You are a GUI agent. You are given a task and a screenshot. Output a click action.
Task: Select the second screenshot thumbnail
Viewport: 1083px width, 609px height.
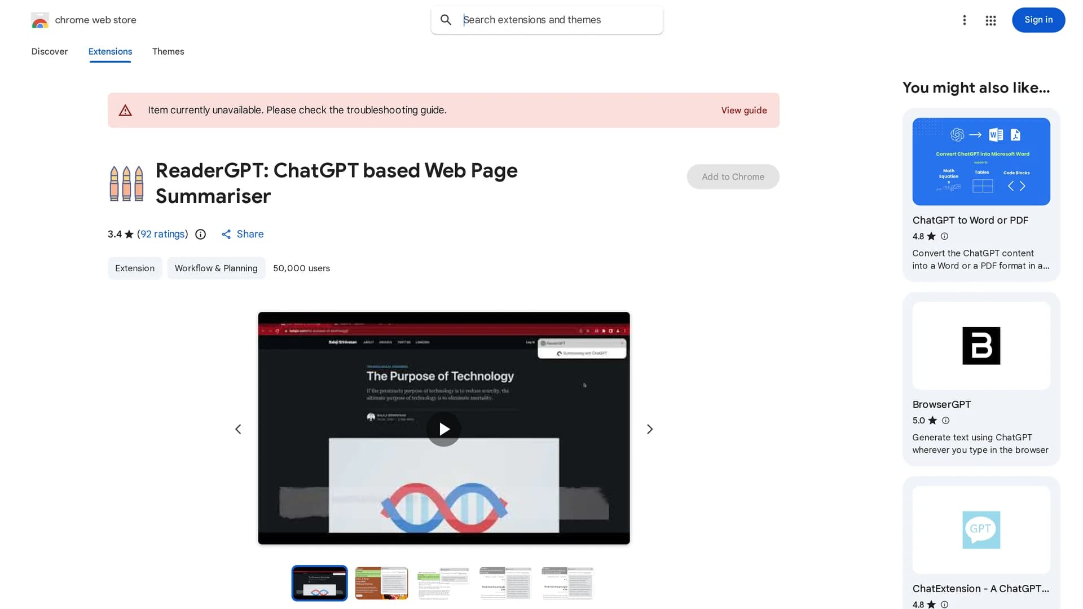(x=381, y=583)
